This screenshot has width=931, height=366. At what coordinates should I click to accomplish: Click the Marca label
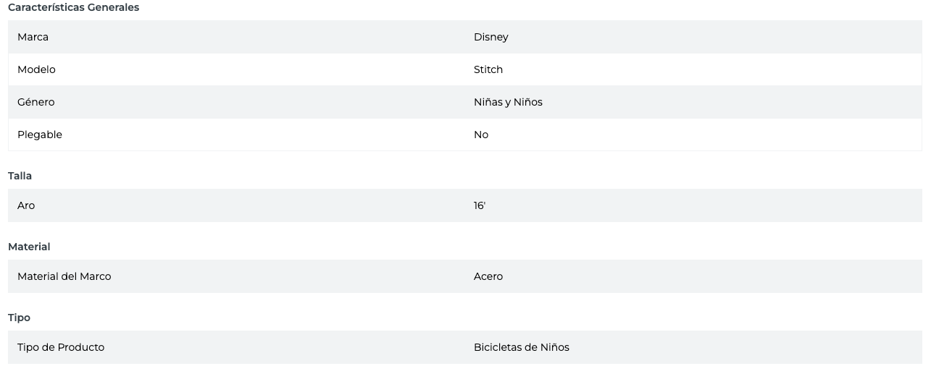[x=33, y=37]
